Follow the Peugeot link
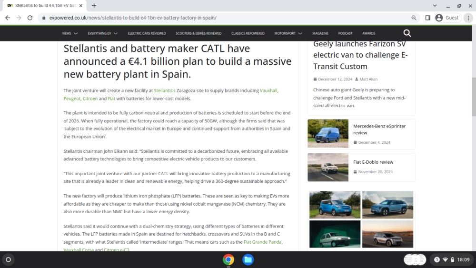This screenshot has width=476, height=268. [x=72, y=99]
